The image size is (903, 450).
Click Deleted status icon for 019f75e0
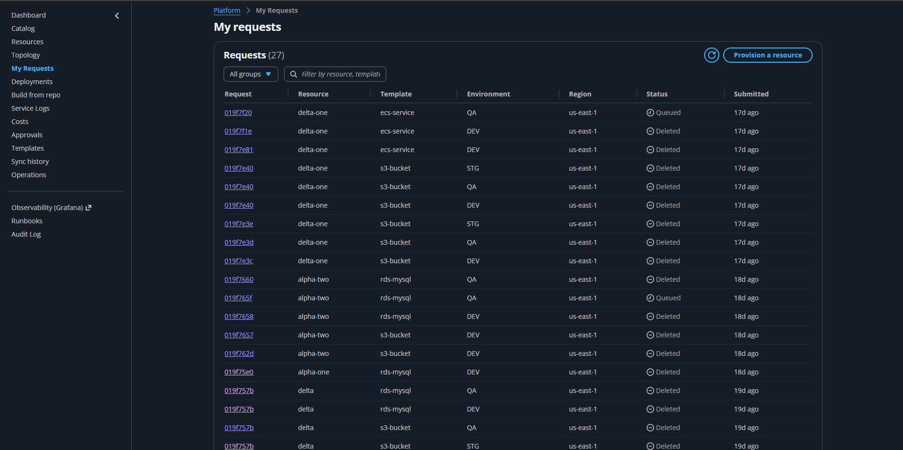pos(650,372)
